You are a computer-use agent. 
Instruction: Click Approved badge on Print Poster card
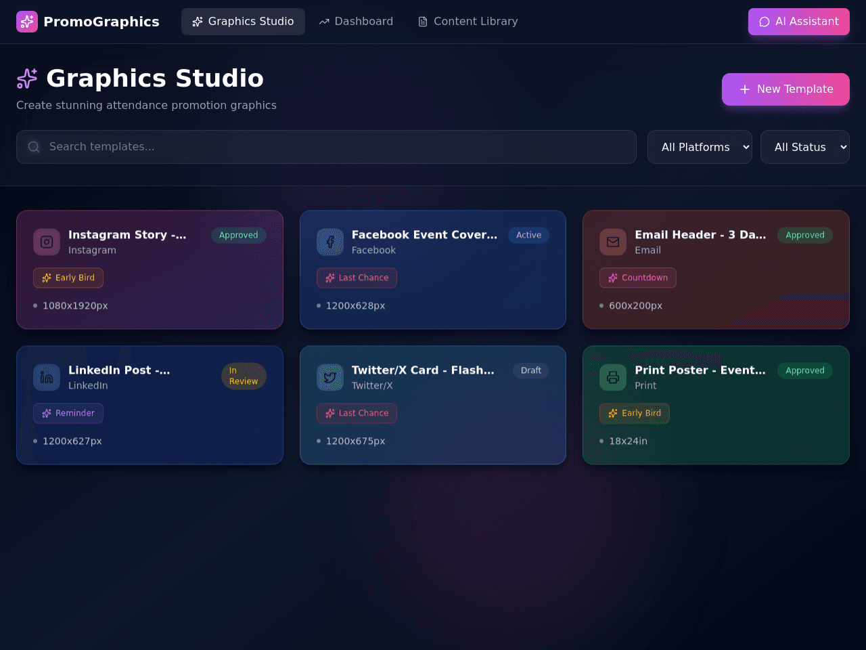(805, 370)
